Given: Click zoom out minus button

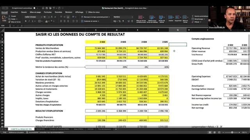Looking at the screenshot, I should click(x=223, y=132).
